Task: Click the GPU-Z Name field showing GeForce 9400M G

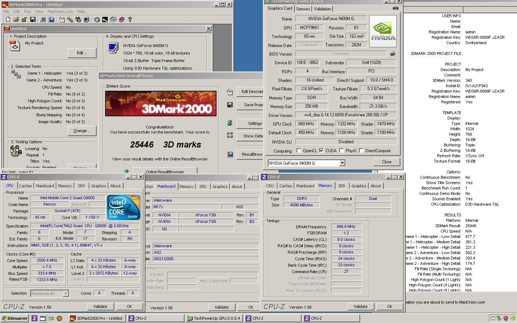Action: [x=331, y=19]
